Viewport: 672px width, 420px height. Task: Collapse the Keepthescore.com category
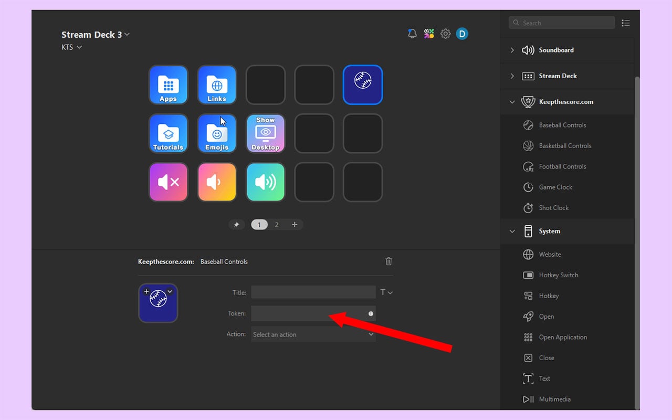512,102
